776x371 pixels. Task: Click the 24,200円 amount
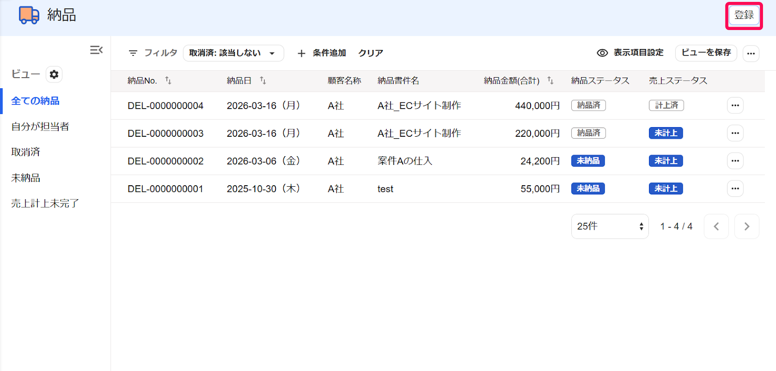point(540,161)
